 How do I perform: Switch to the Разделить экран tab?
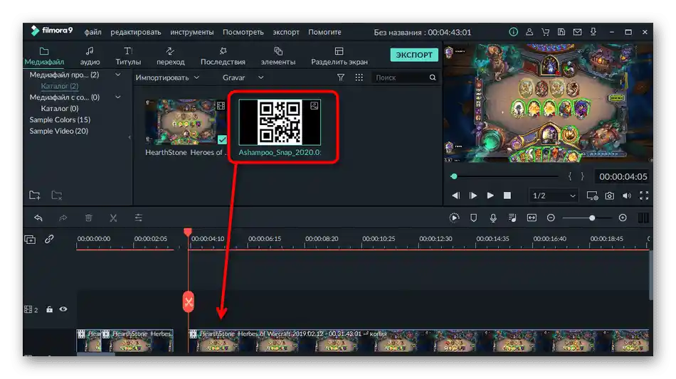[x=339, y=56]
